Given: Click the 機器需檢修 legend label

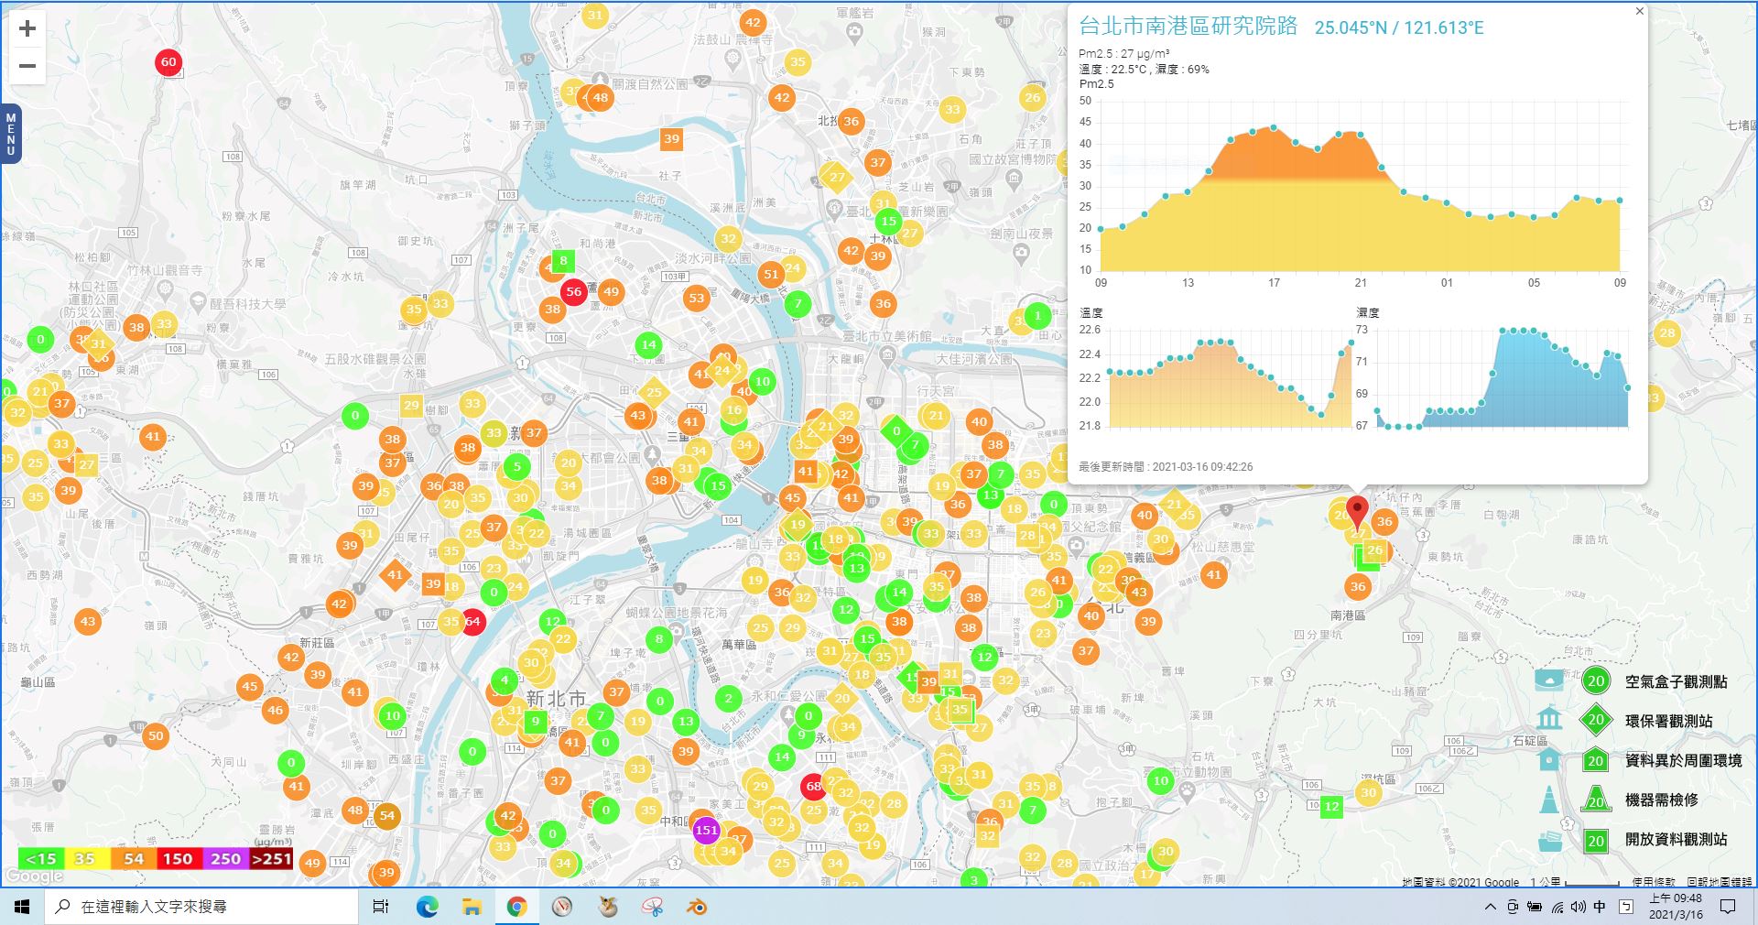Looking at the screenshot, I should pyautogui.click(x=1661, y=800).
